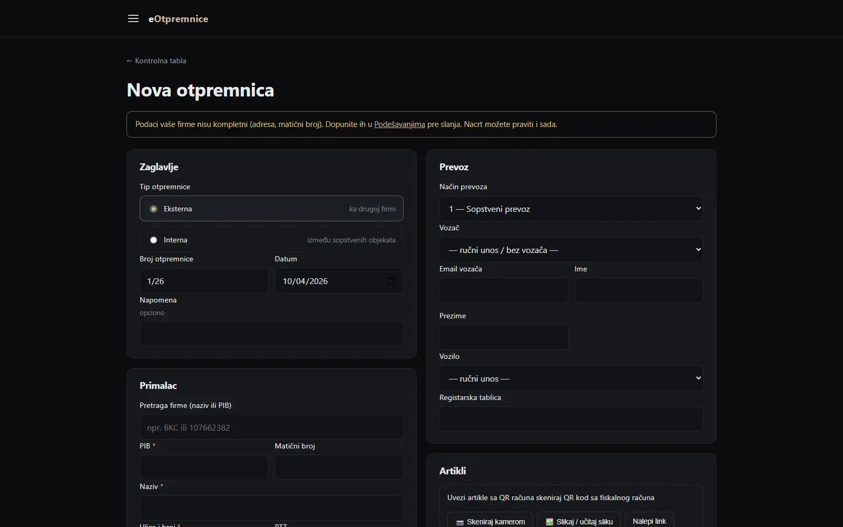Click the 'između sopstvenih objekata' hint text
The image size is (843, 527).
pyautogui.click(x=351, y=240)
